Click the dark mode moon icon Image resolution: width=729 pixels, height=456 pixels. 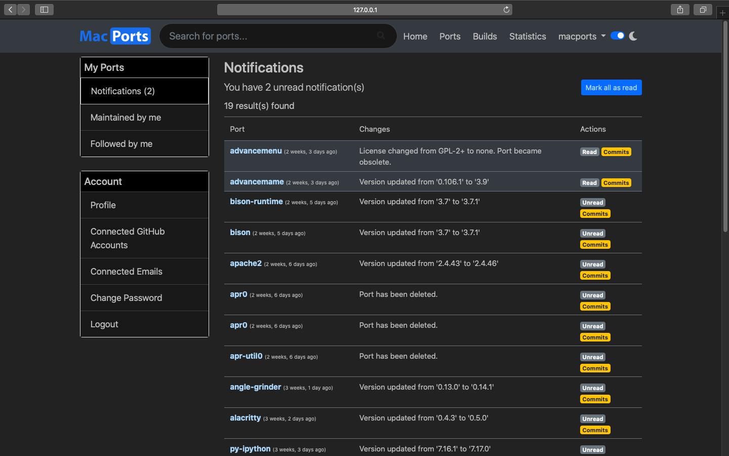click(x=633, y=36)
